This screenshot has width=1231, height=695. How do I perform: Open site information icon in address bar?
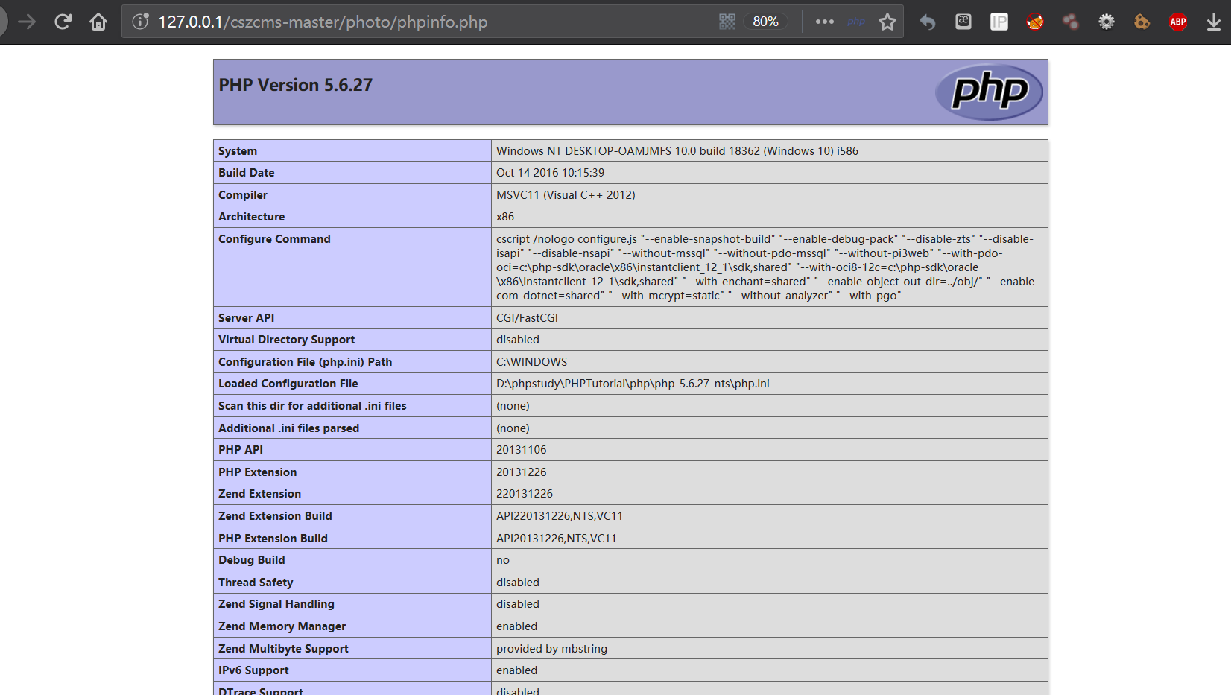(141, 22)
